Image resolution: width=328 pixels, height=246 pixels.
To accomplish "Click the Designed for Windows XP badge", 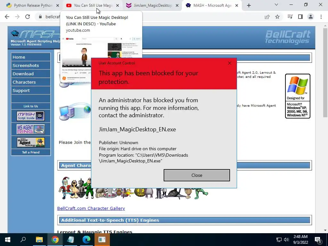I will [x=298, y=96].
